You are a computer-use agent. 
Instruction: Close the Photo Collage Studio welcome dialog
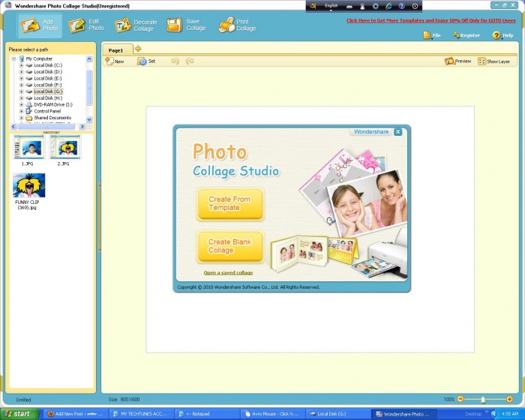(397, 132)
